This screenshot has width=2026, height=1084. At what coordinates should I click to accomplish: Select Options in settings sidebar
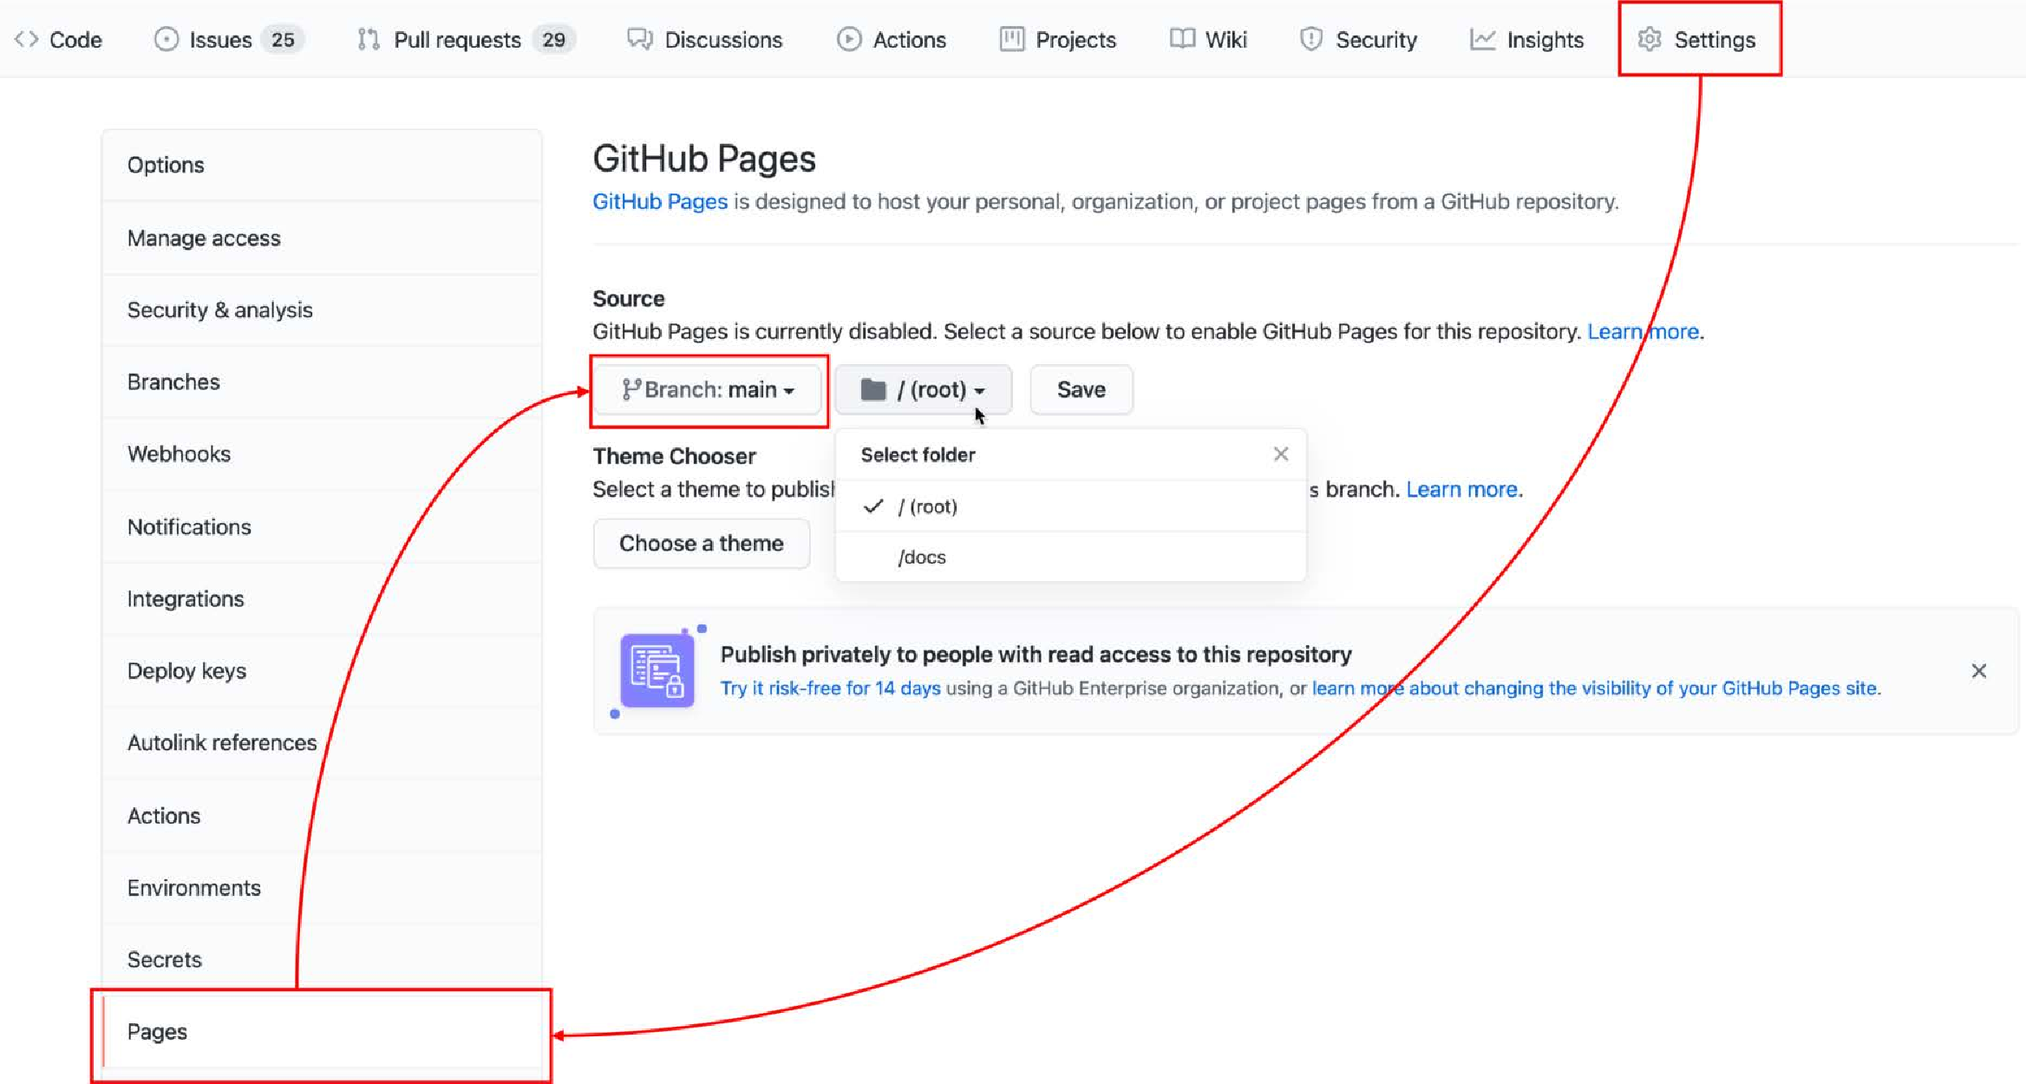point(322,165)
